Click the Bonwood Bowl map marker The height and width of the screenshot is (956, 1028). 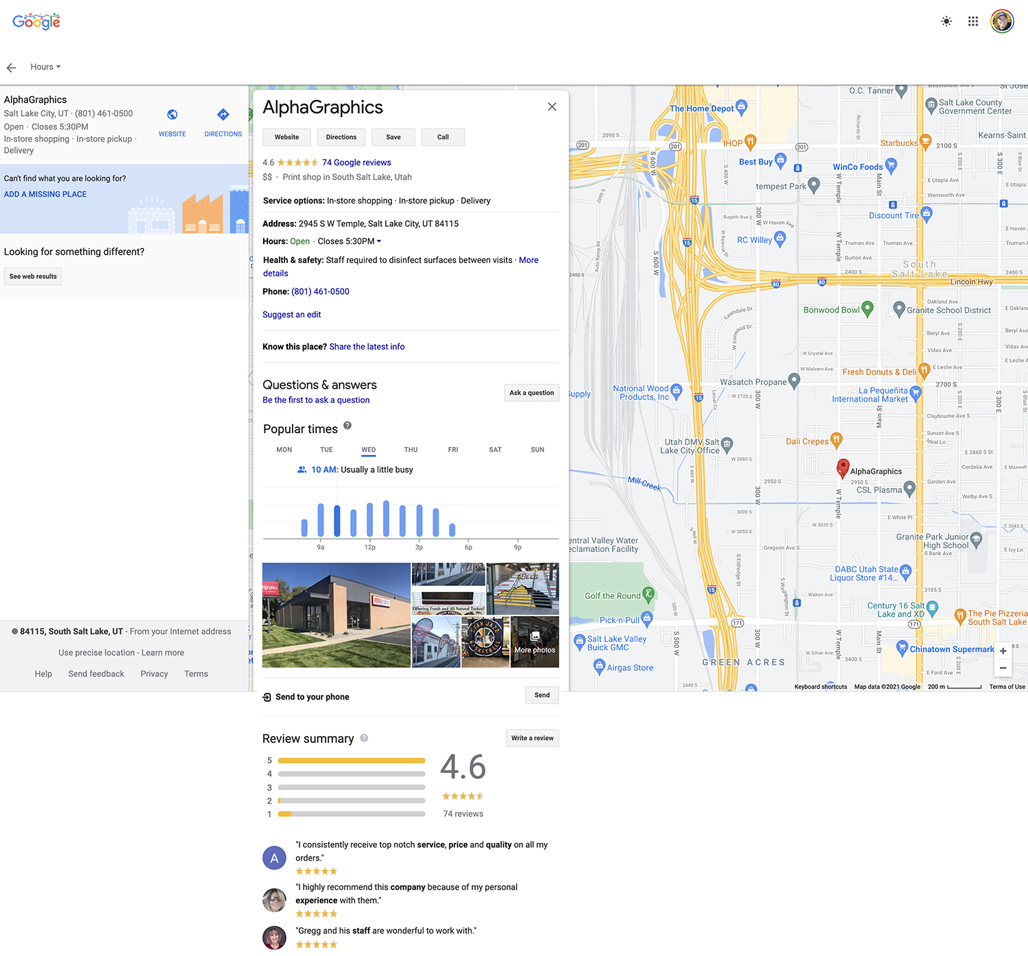tap(867, 308)
